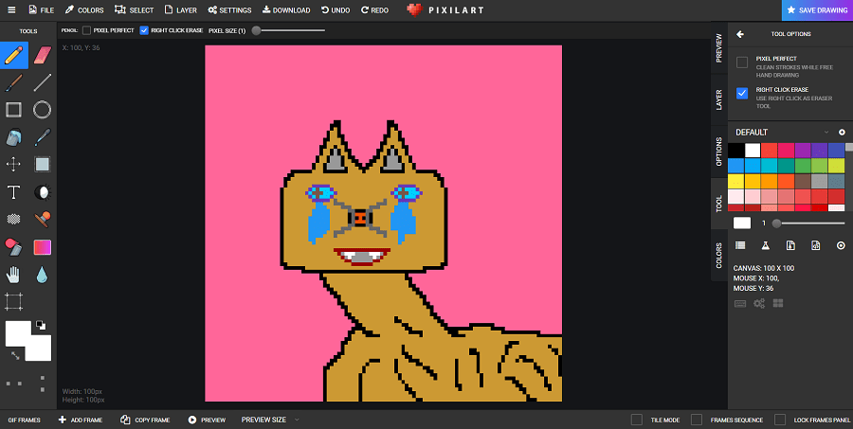Select the paint Bucket fill tool
Screen dimensions: 853x429
click(13, 137)
